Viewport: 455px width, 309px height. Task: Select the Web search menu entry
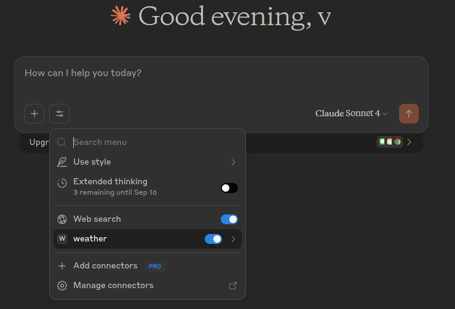click(148, 219)
